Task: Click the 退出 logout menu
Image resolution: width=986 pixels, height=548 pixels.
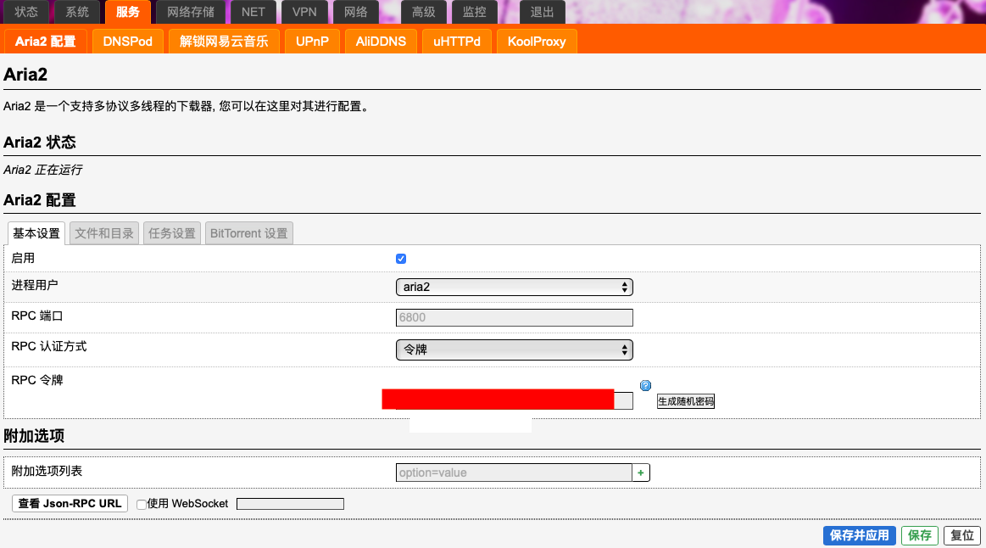Action: pyautogui.click(x=542, y=12)
